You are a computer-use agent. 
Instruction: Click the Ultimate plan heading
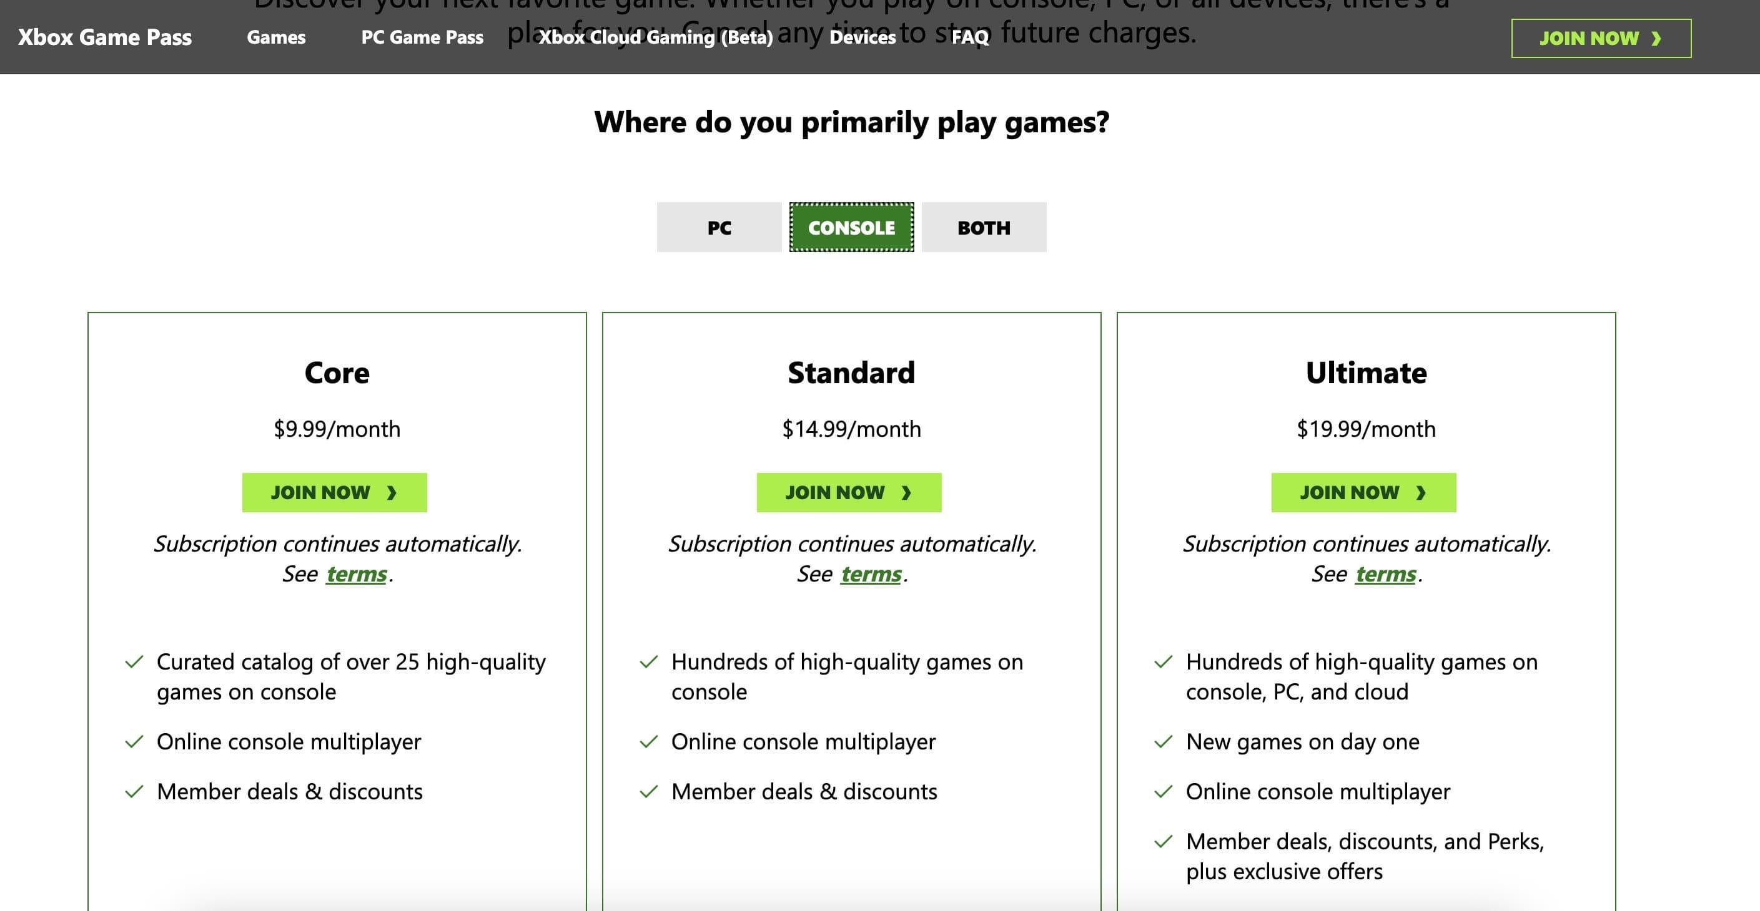coord(1366,373)
